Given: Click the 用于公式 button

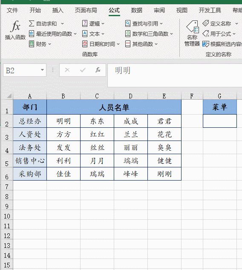Looking at the screenshot, I should click(x=219, y=34).
